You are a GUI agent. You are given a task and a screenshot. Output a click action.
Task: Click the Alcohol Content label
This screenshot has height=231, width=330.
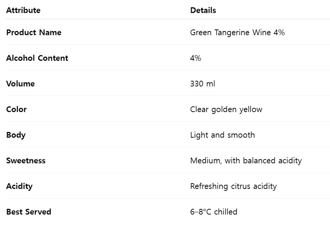pos(37,58)
